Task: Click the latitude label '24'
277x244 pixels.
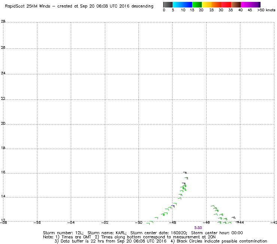Action: click(x=3, y=73)
